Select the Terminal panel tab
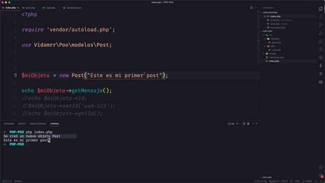 click(x=55, y=124)
